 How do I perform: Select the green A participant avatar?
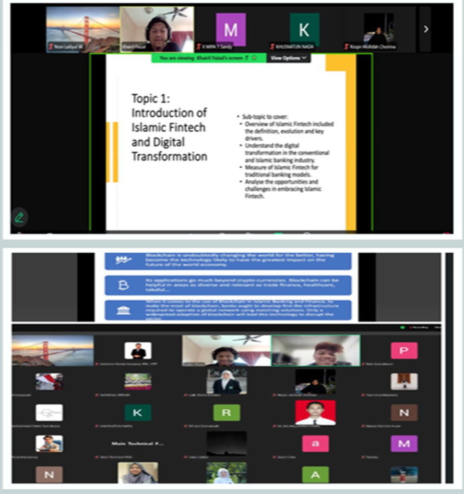[x=315, y=474]
